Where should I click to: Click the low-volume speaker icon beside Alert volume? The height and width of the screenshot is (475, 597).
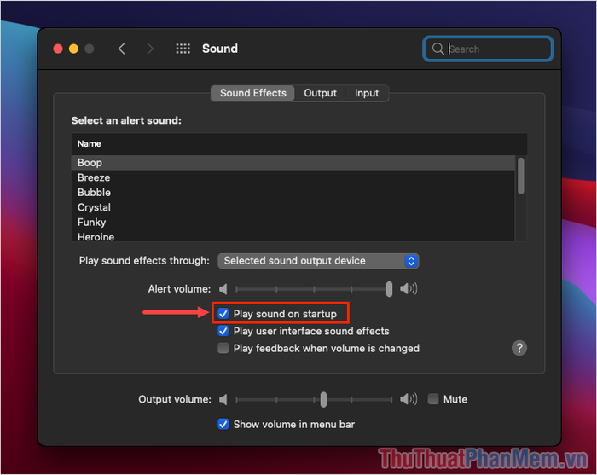pos(223,289)
